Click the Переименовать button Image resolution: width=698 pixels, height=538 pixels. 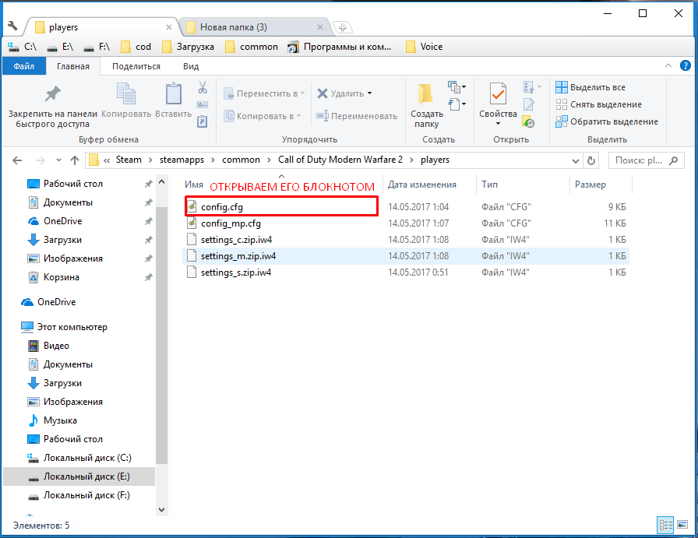pyautogui.click(x=357, y=116)
